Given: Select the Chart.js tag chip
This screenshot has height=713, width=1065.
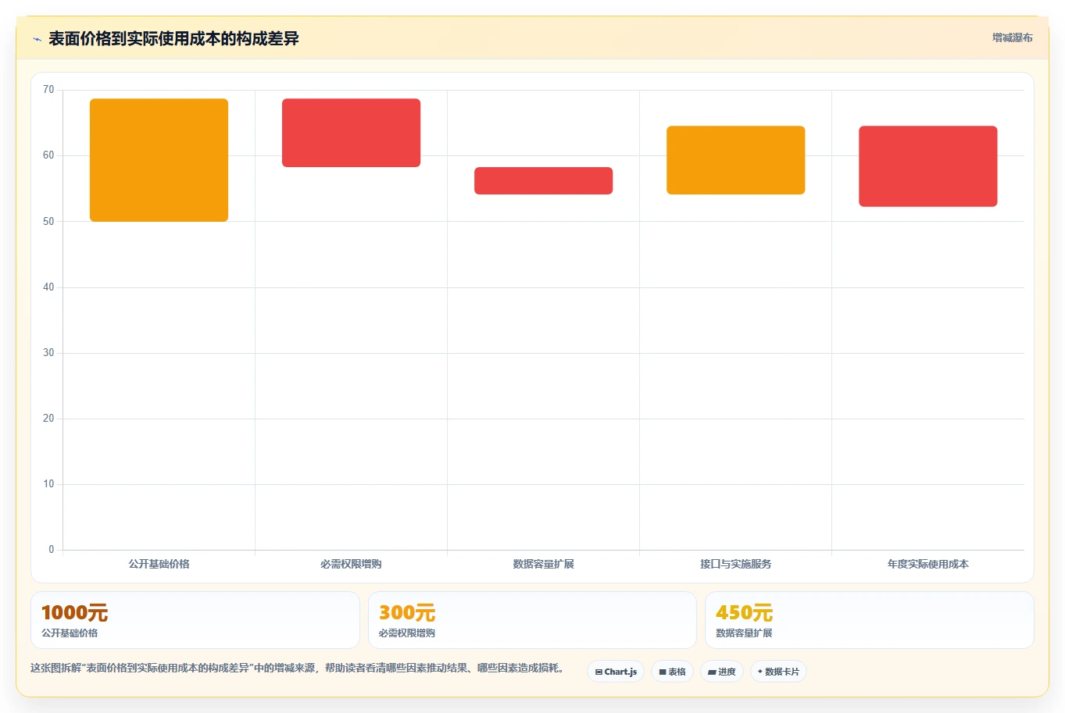Looking at the screenshot, I should (616, 672).
